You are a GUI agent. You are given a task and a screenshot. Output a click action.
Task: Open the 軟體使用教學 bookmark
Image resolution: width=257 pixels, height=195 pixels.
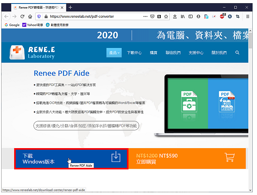pos(57,25)
